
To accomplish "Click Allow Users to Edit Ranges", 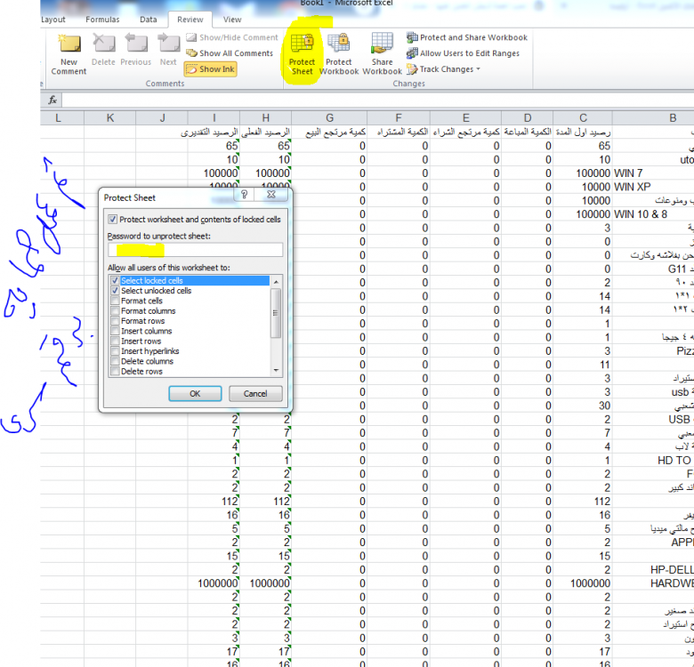I will (463, 53).
